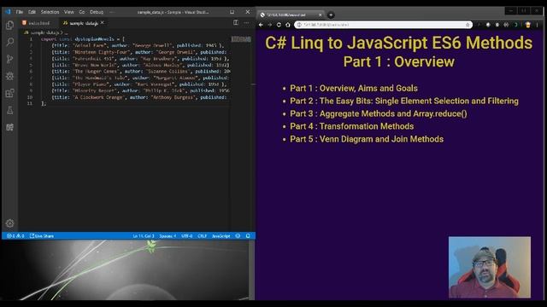This screenshot has width=547, height=307.
Task: Click the Hunger Games code line
Action: coord(141,72)
